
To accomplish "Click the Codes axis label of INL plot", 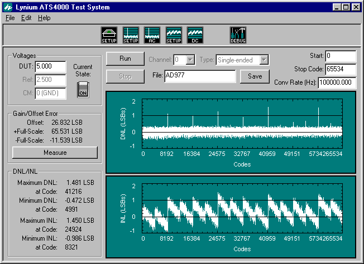I will pyautogui.click(x=242, y=249).
